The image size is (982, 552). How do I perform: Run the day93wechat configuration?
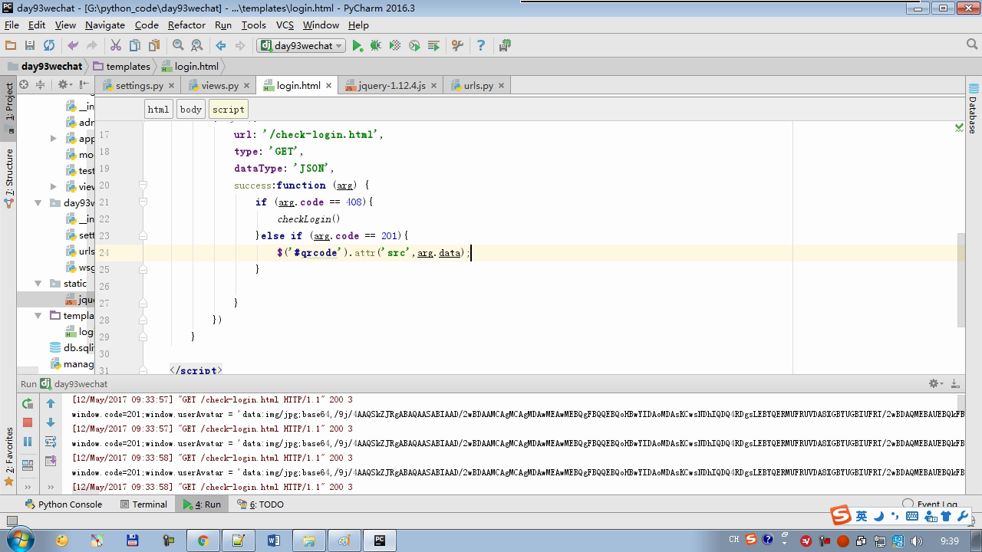(358, 46)
